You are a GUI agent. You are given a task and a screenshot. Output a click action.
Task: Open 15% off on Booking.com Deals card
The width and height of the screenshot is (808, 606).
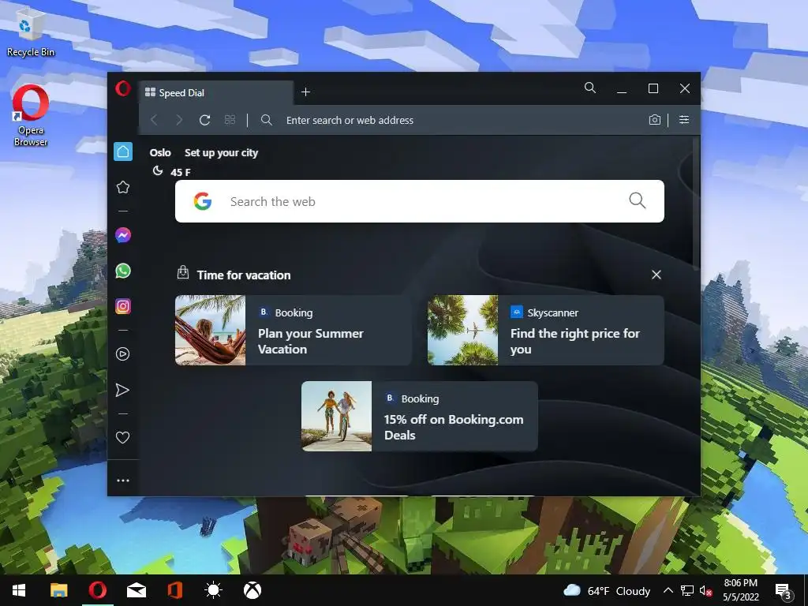pos(420,417)
